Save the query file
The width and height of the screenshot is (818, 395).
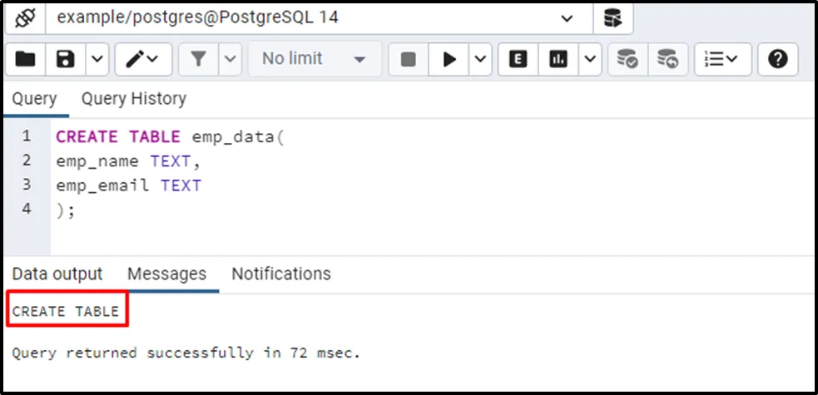(66, 59)
